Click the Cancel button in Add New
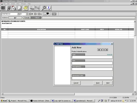 tap(76, 83)
